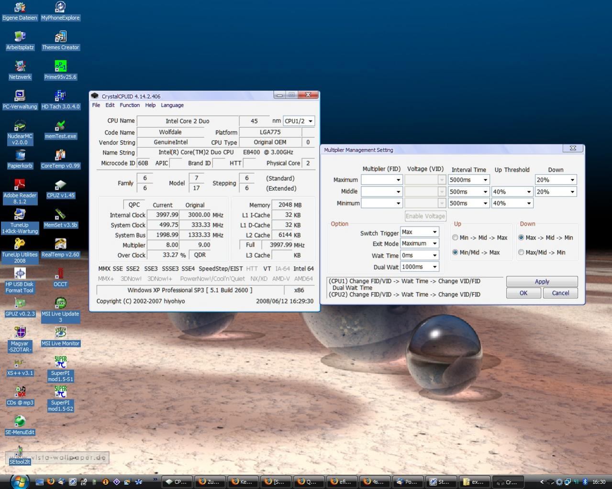
Task: Click the Full cache button
Action: 250,245
